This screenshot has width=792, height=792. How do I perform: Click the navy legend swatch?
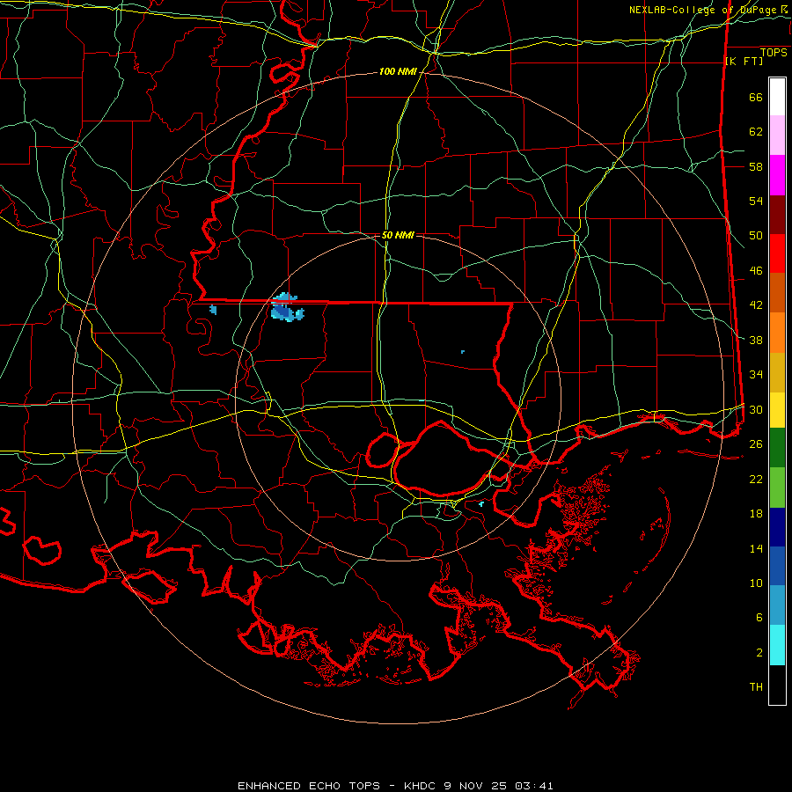777,527
